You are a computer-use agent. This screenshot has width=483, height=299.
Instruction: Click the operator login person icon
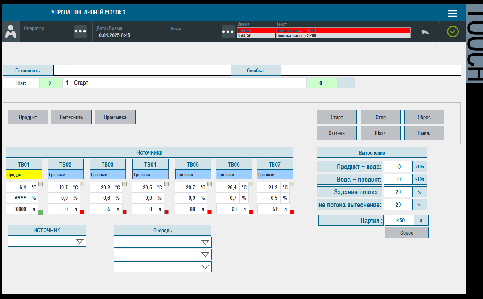[11, 31]
